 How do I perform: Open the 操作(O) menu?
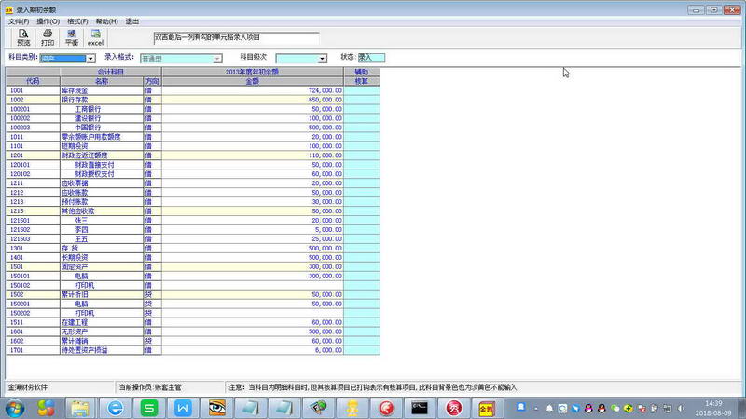pos(48,20)
